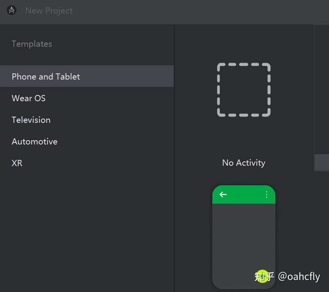Click the Zhihu watermark logo
This screenshot has width=329, height=292.
tap(264, 276)
